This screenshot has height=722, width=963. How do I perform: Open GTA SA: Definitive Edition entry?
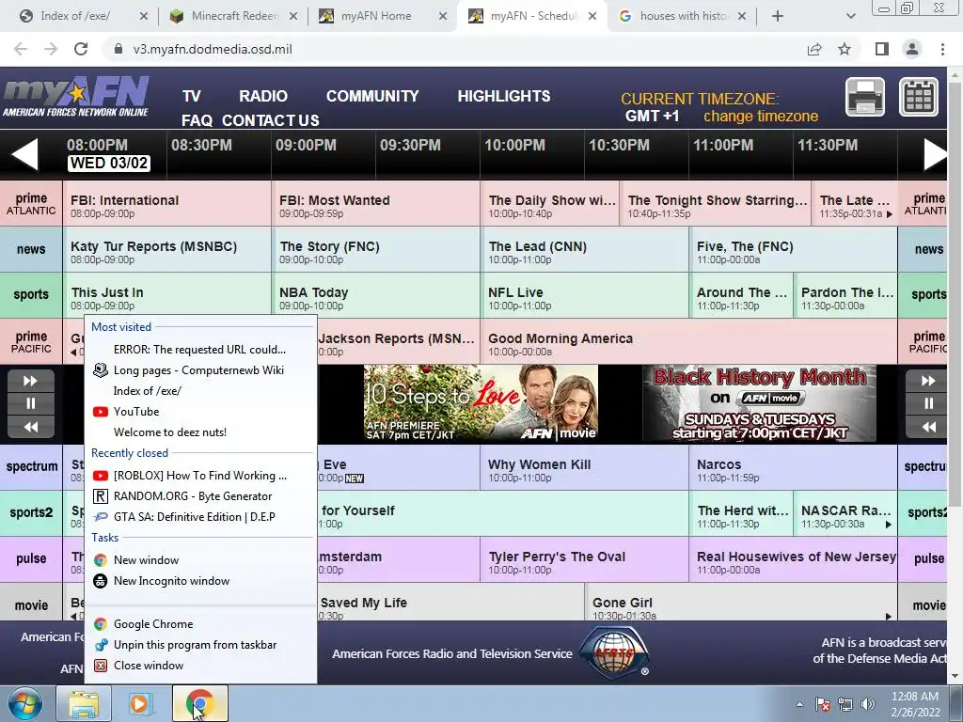(x=200, y=517)
